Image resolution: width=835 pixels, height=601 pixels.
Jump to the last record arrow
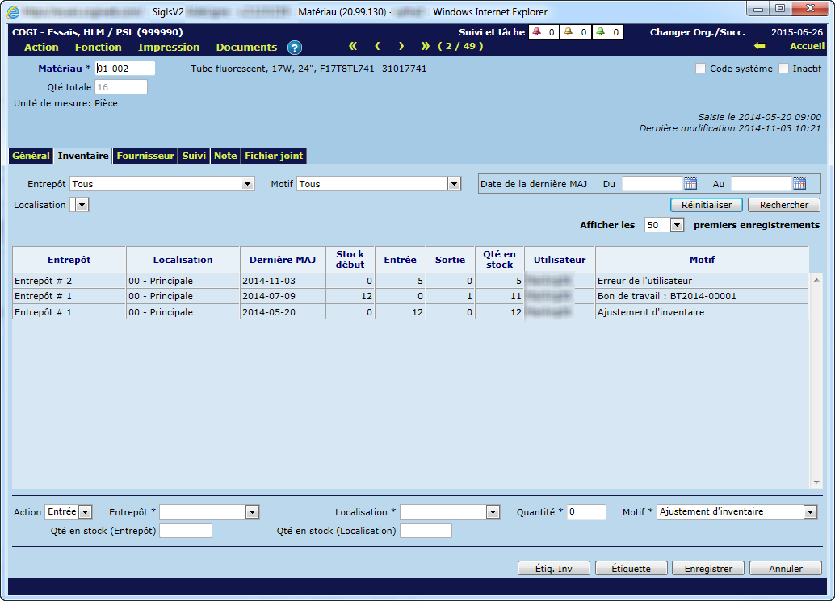426,47
